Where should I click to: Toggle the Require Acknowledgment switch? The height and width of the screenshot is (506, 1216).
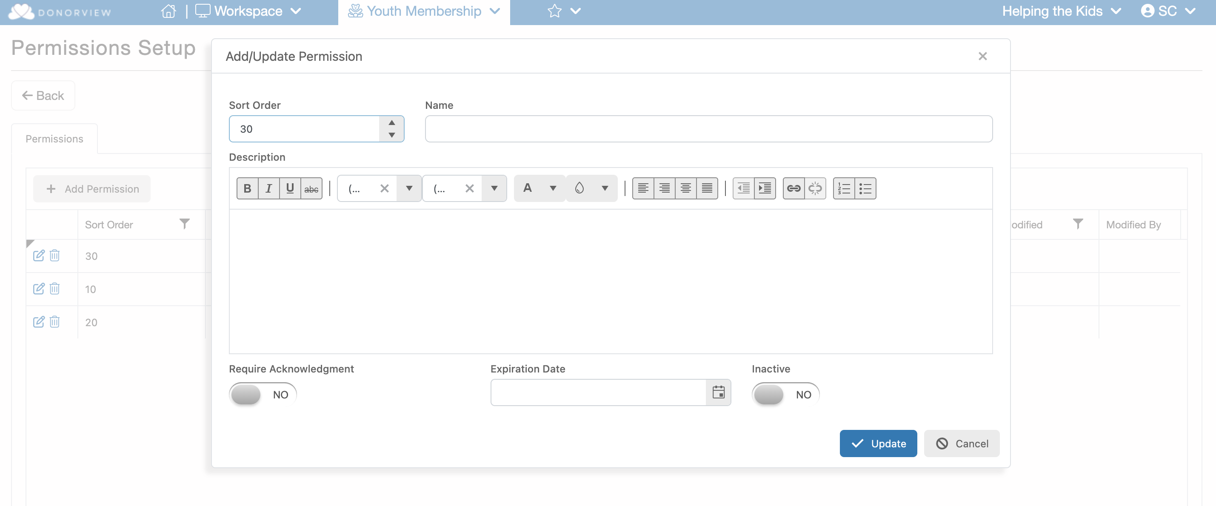point(263,394)
